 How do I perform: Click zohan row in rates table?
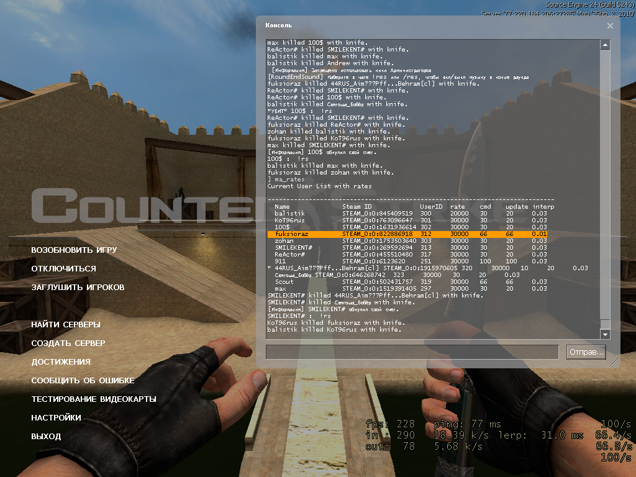point(411,241)
